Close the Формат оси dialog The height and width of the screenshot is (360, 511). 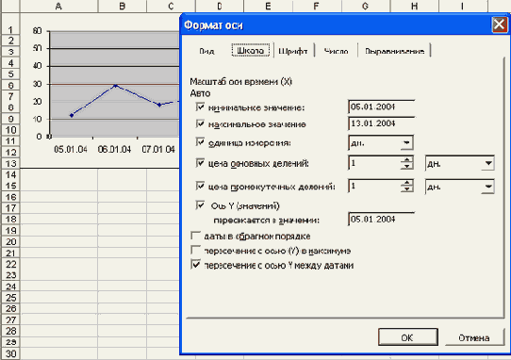(x=500, y=25)
